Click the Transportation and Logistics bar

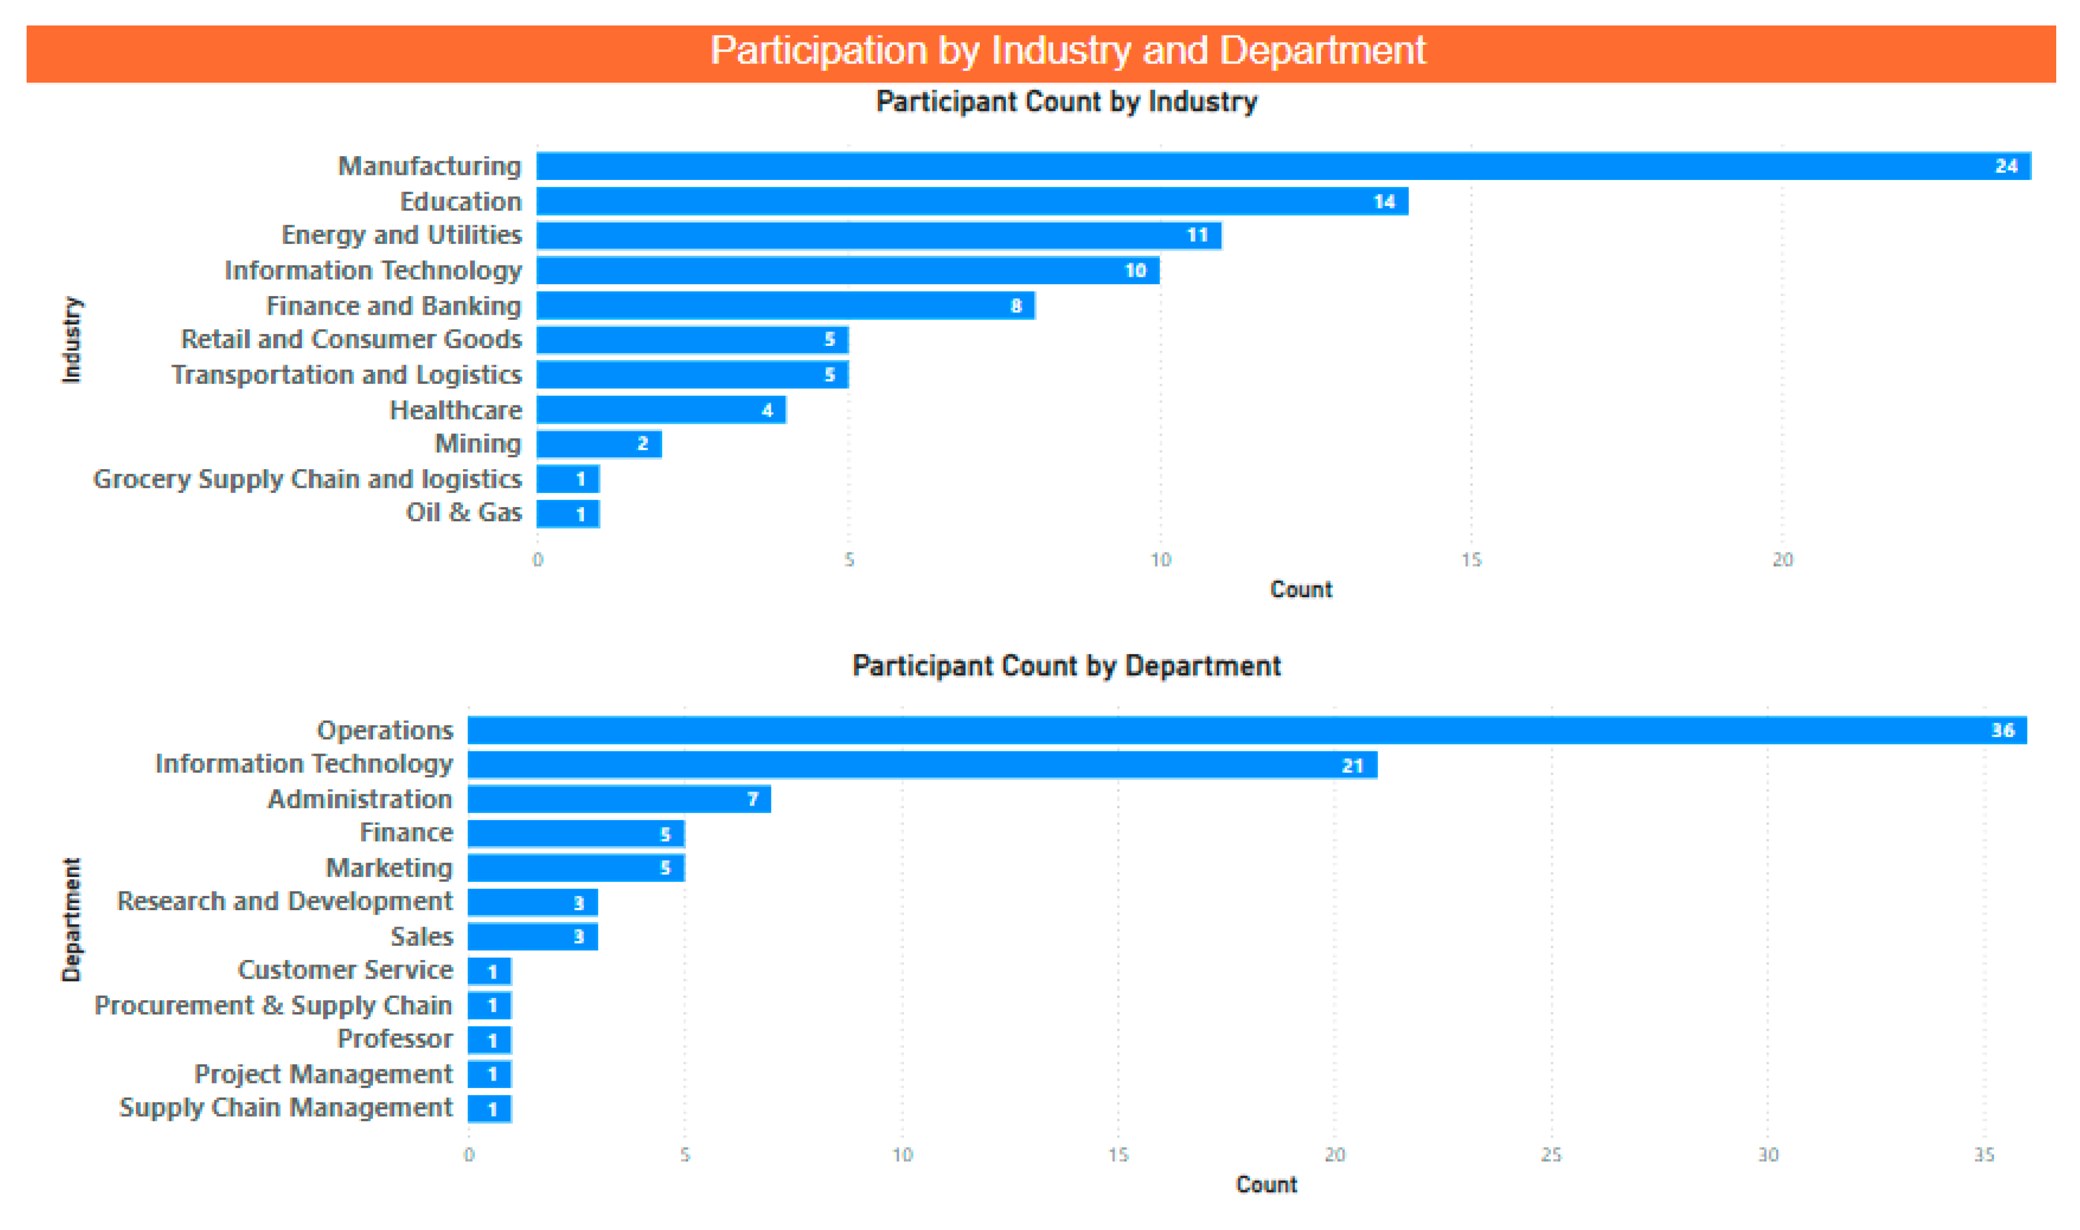tap(692, 375)
